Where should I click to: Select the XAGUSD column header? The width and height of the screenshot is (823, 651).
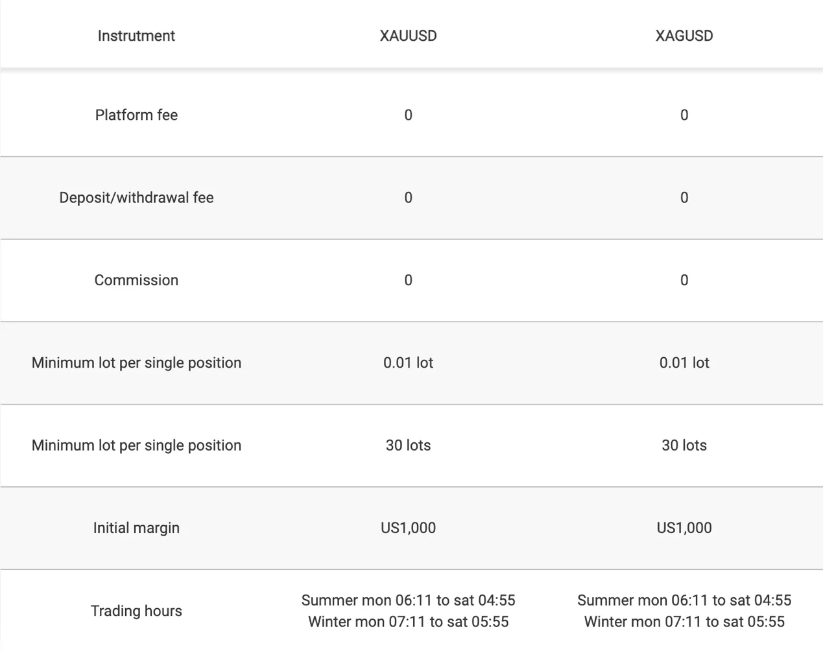(x=684, y=36)
